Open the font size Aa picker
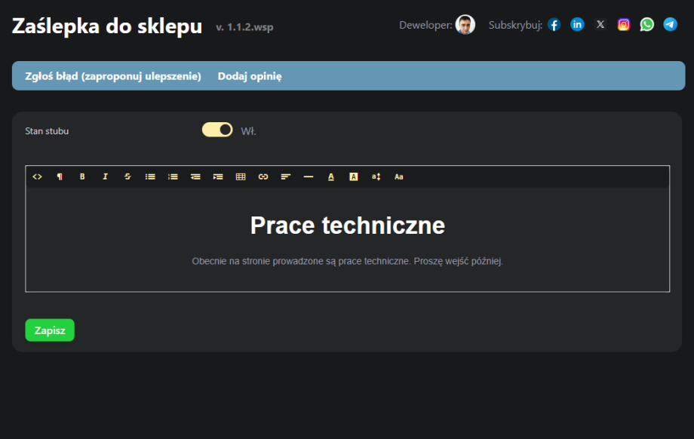The width and height of the screenshot is (694, 439). tap(399, 177)
